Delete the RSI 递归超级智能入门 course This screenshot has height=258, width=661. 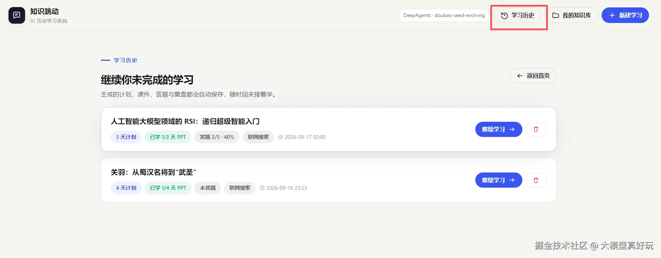536,129
